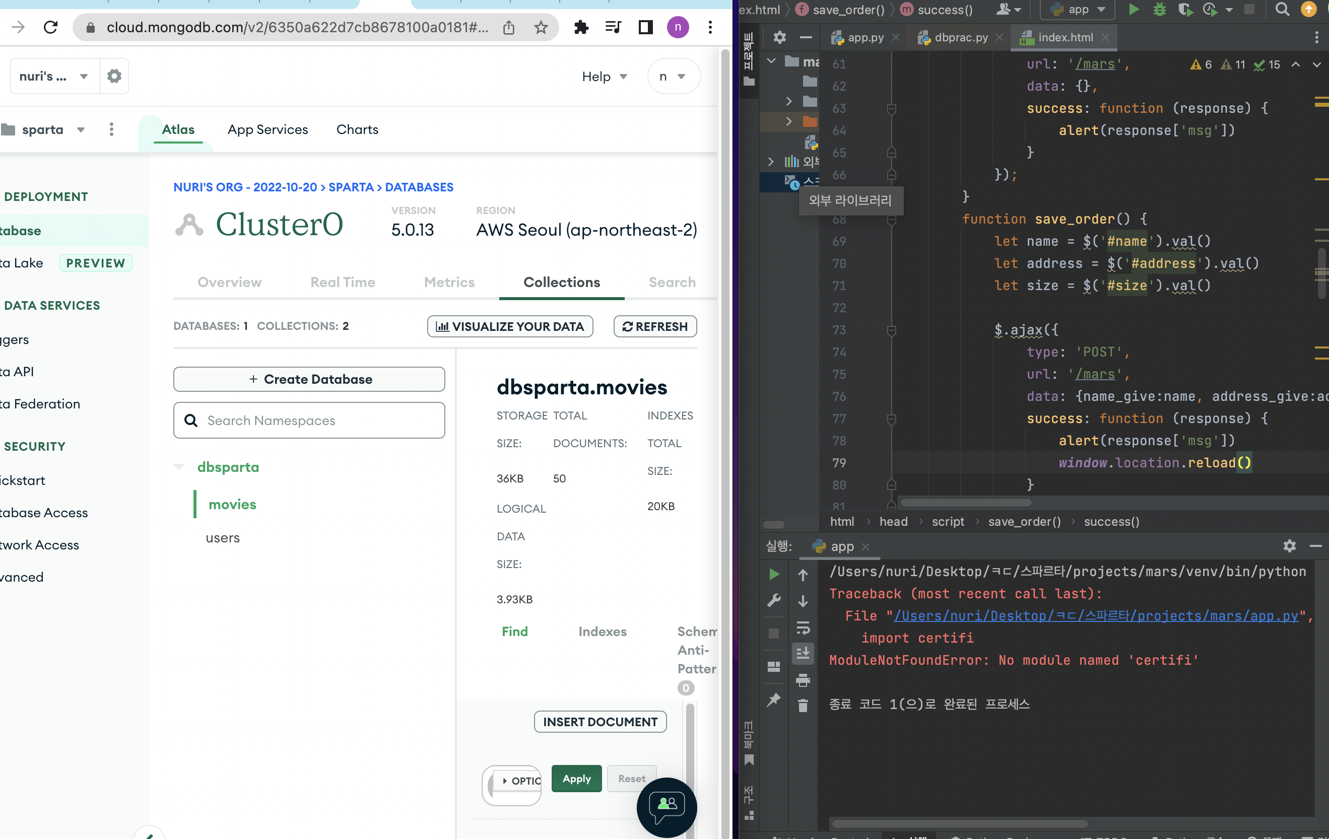This screenshot has height=839, width=1329.
Task: Click the editor horizontal scrollbar
Action: (966, 503)
